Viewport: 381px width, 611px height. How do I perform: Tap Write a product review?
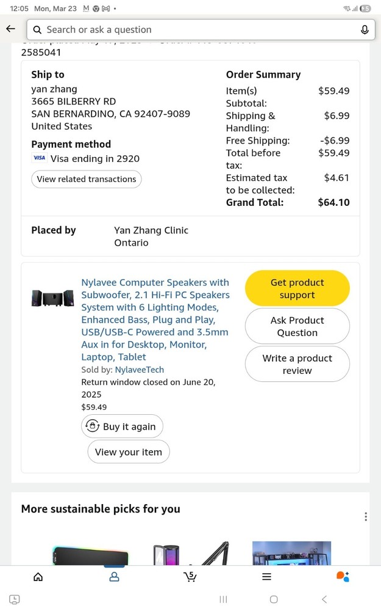(x=297, y=364)
